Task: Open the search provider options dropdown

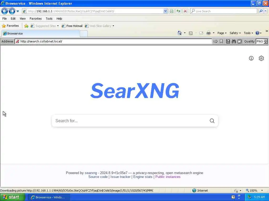Action: (x=266, y=11)
